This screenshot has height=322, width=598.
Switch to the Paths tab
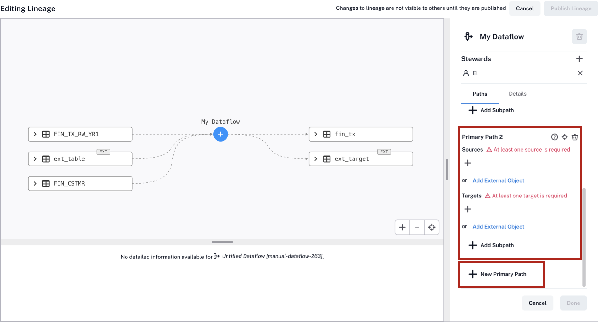[480, 94]
